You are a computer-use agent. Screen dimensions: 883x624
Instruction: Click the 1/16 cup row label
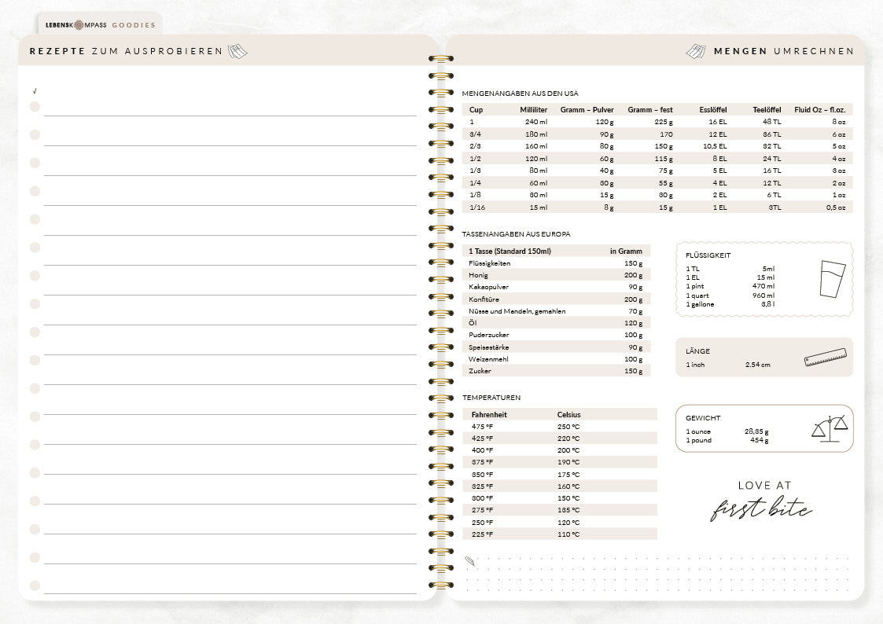pos(477,207)
